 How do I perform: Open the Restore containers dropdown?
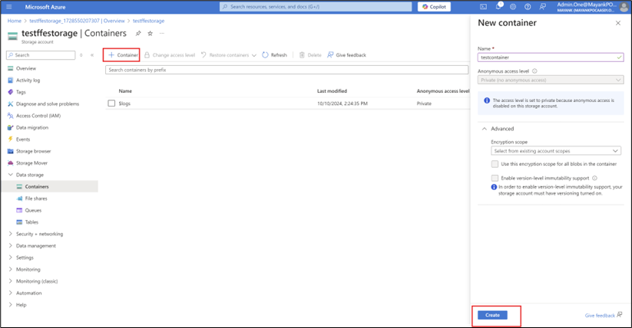click(229, 55)
